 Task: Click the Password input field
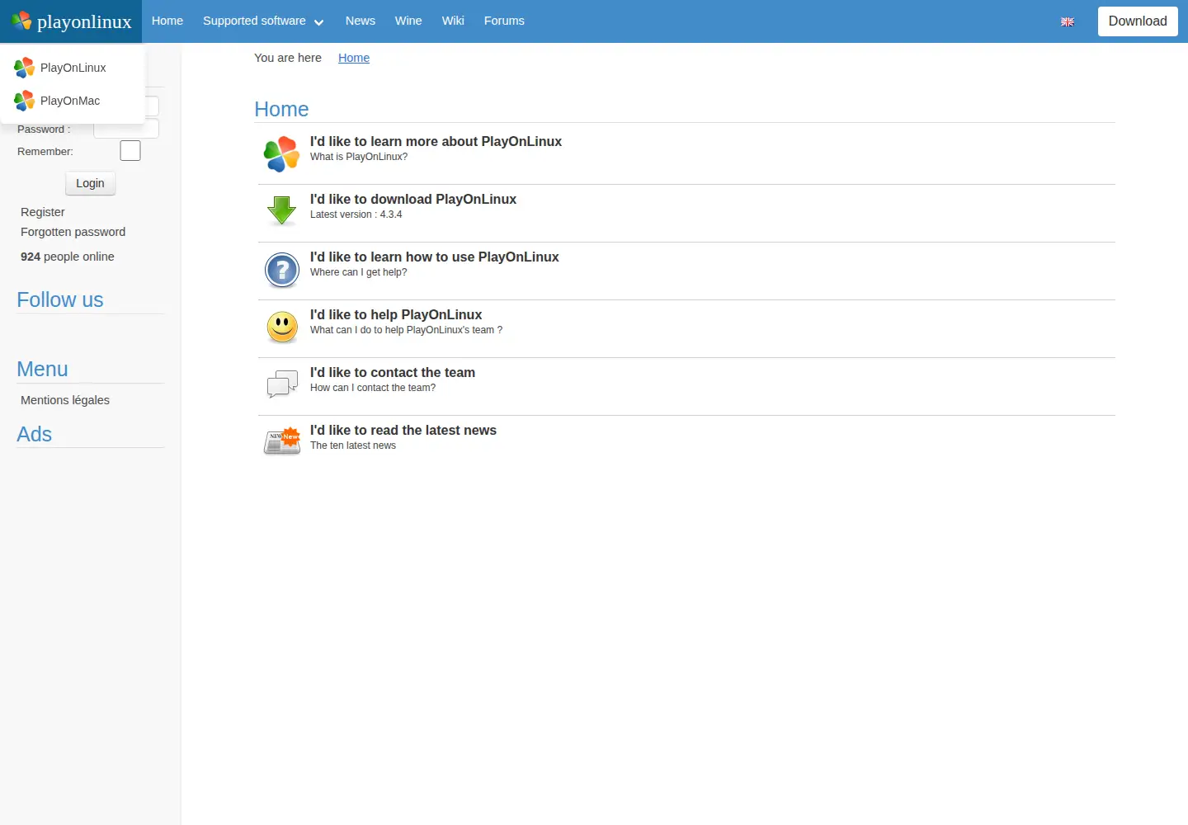coord(126,129)
